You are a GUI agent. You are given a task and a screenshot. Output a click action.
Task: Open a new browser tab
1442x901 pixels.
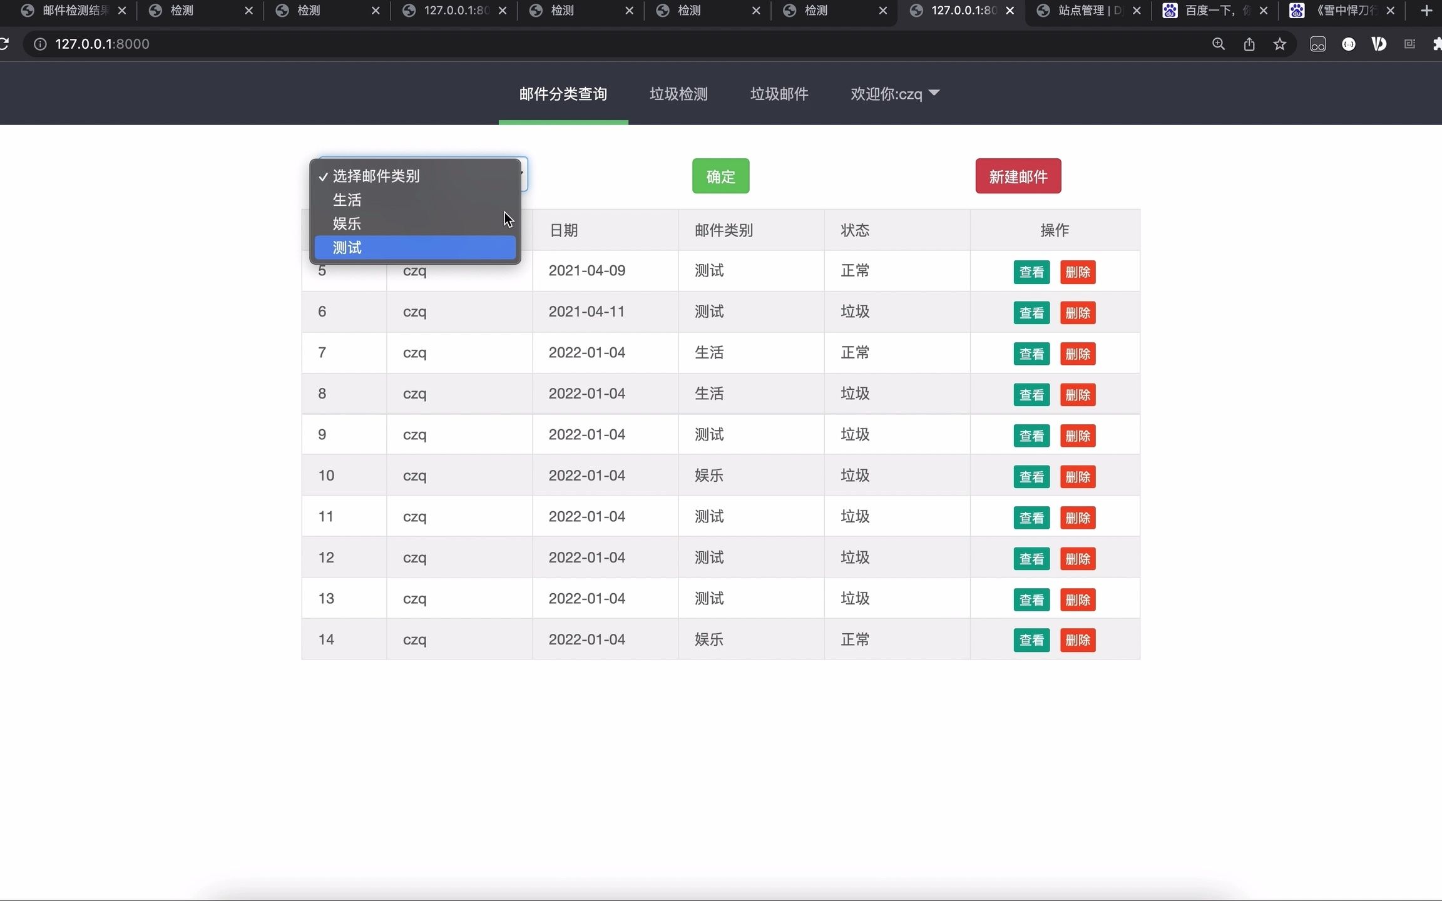pyautogui.click(x=1426, y=11)
